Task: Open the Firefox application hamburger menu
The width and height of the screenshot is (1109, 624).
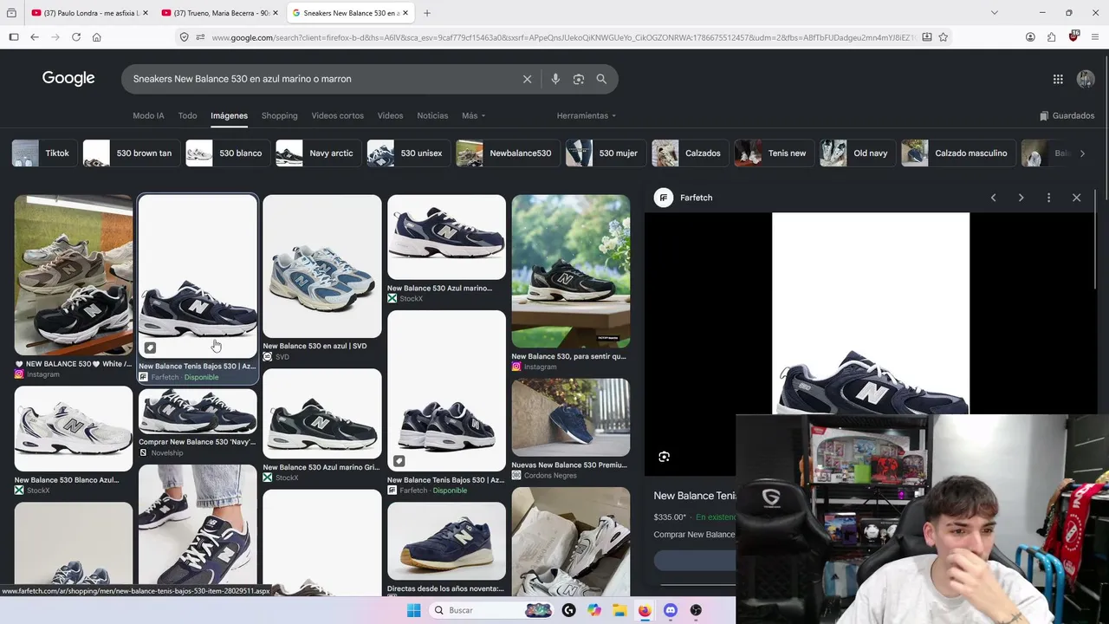Action: coord(1095,37)
